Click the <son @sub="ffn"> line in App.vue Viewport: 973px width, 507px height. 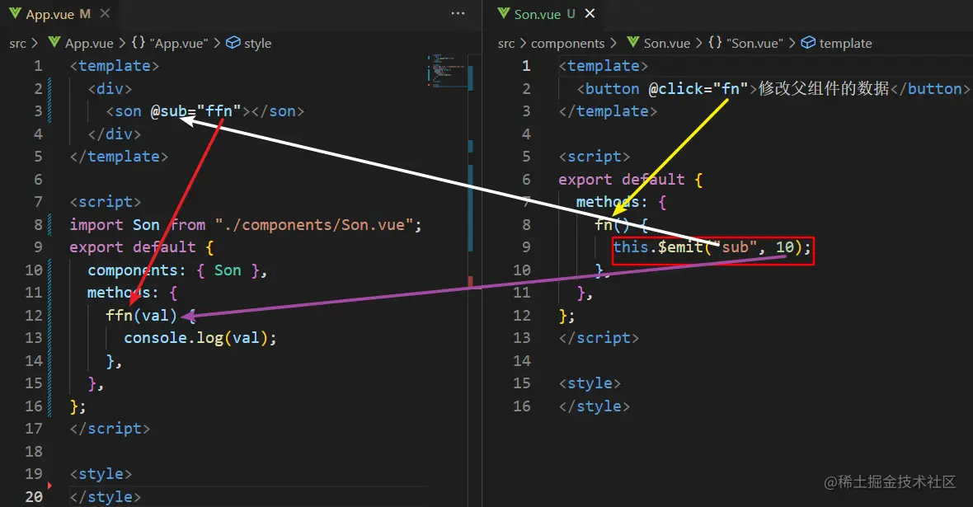click(204, 111)
